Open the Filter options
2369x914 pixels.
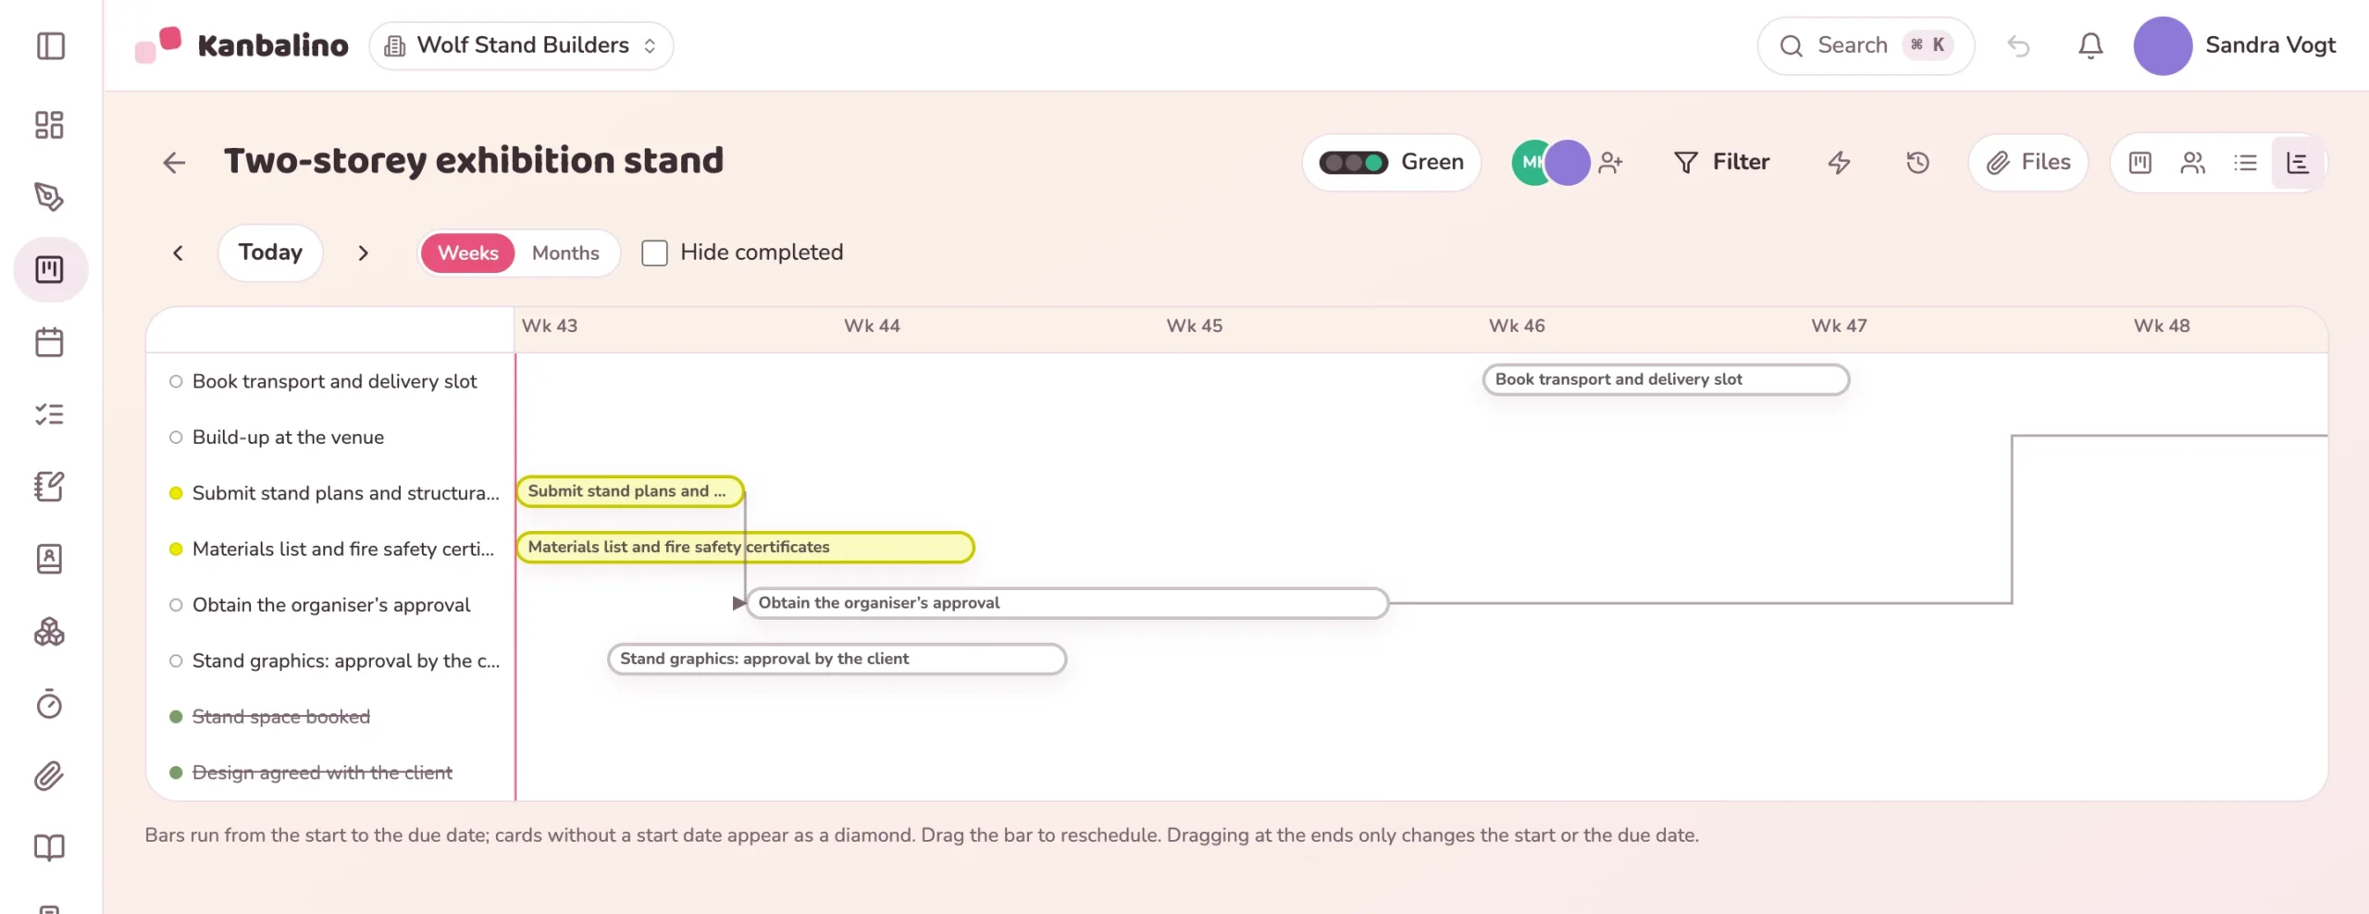[1721, 163]
